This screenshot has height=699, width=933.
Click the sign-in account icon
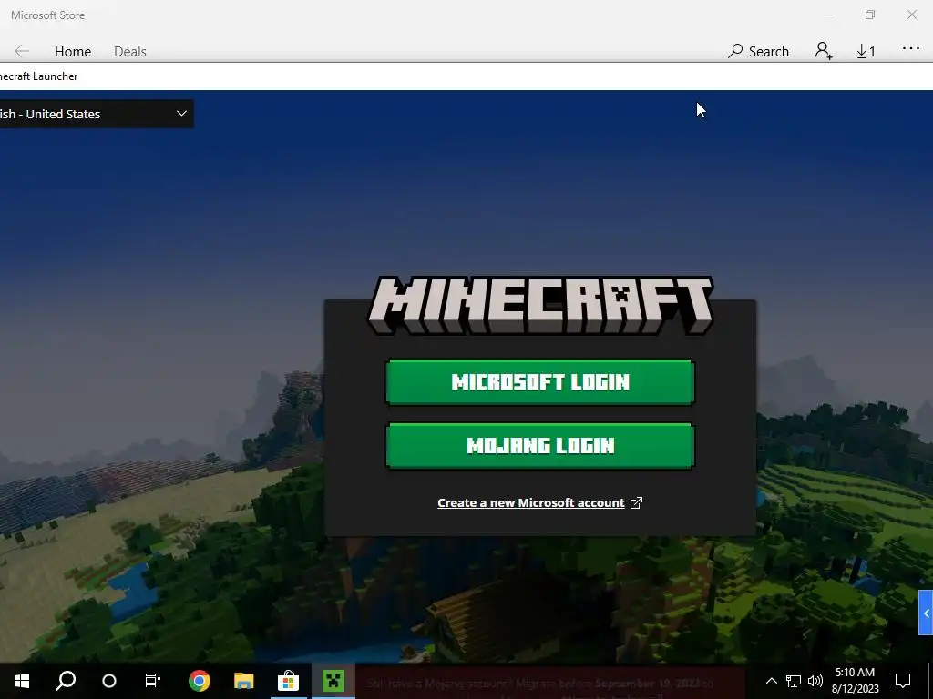[824, 51]
